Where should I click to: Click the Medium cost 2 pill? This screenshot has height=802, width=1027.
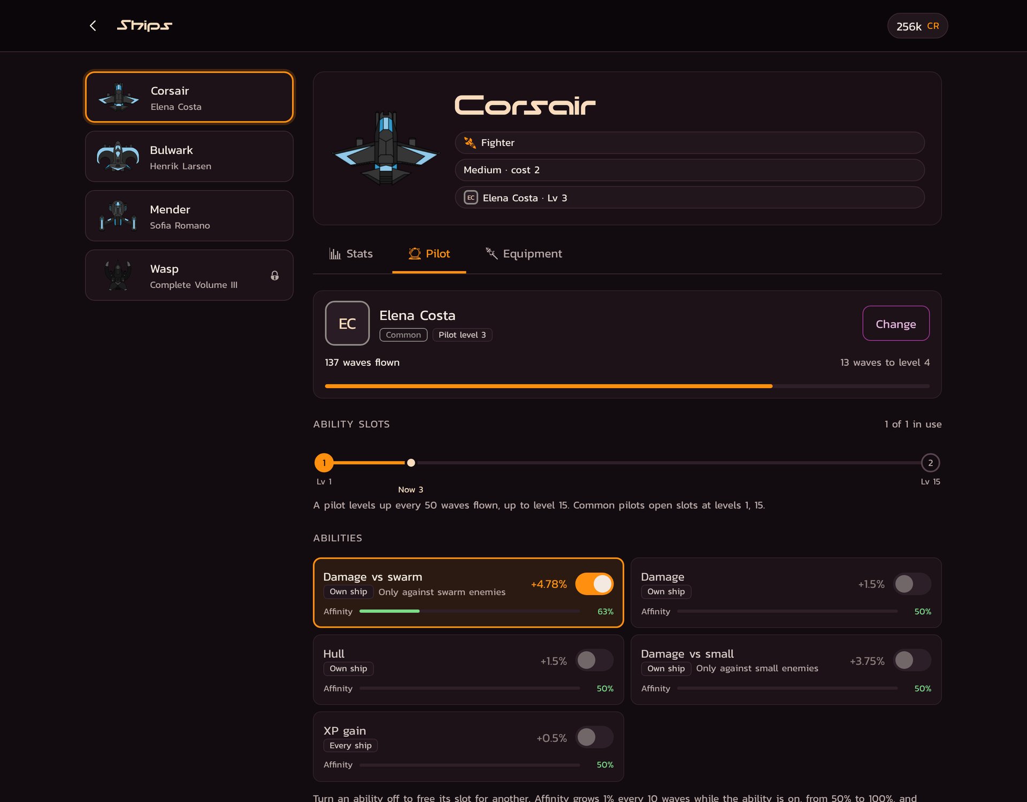pyautogui.click(x=689, y=170)
